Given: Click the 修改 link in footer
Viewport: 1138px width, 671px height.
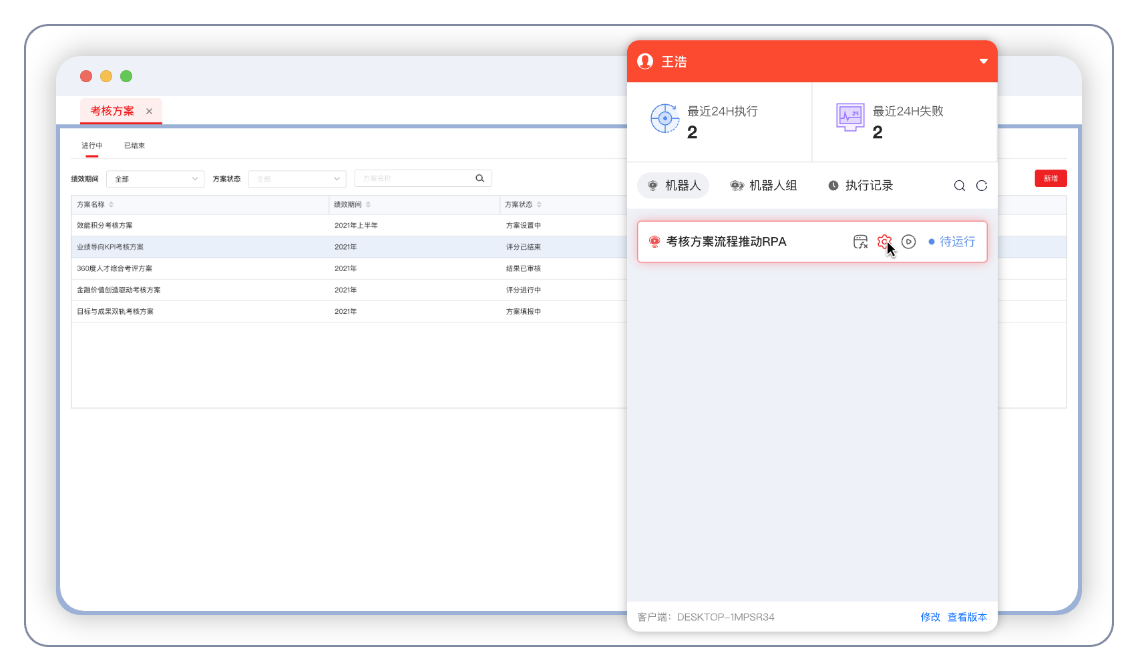Looking at the screenshot, I should click(x=930, y=617).
